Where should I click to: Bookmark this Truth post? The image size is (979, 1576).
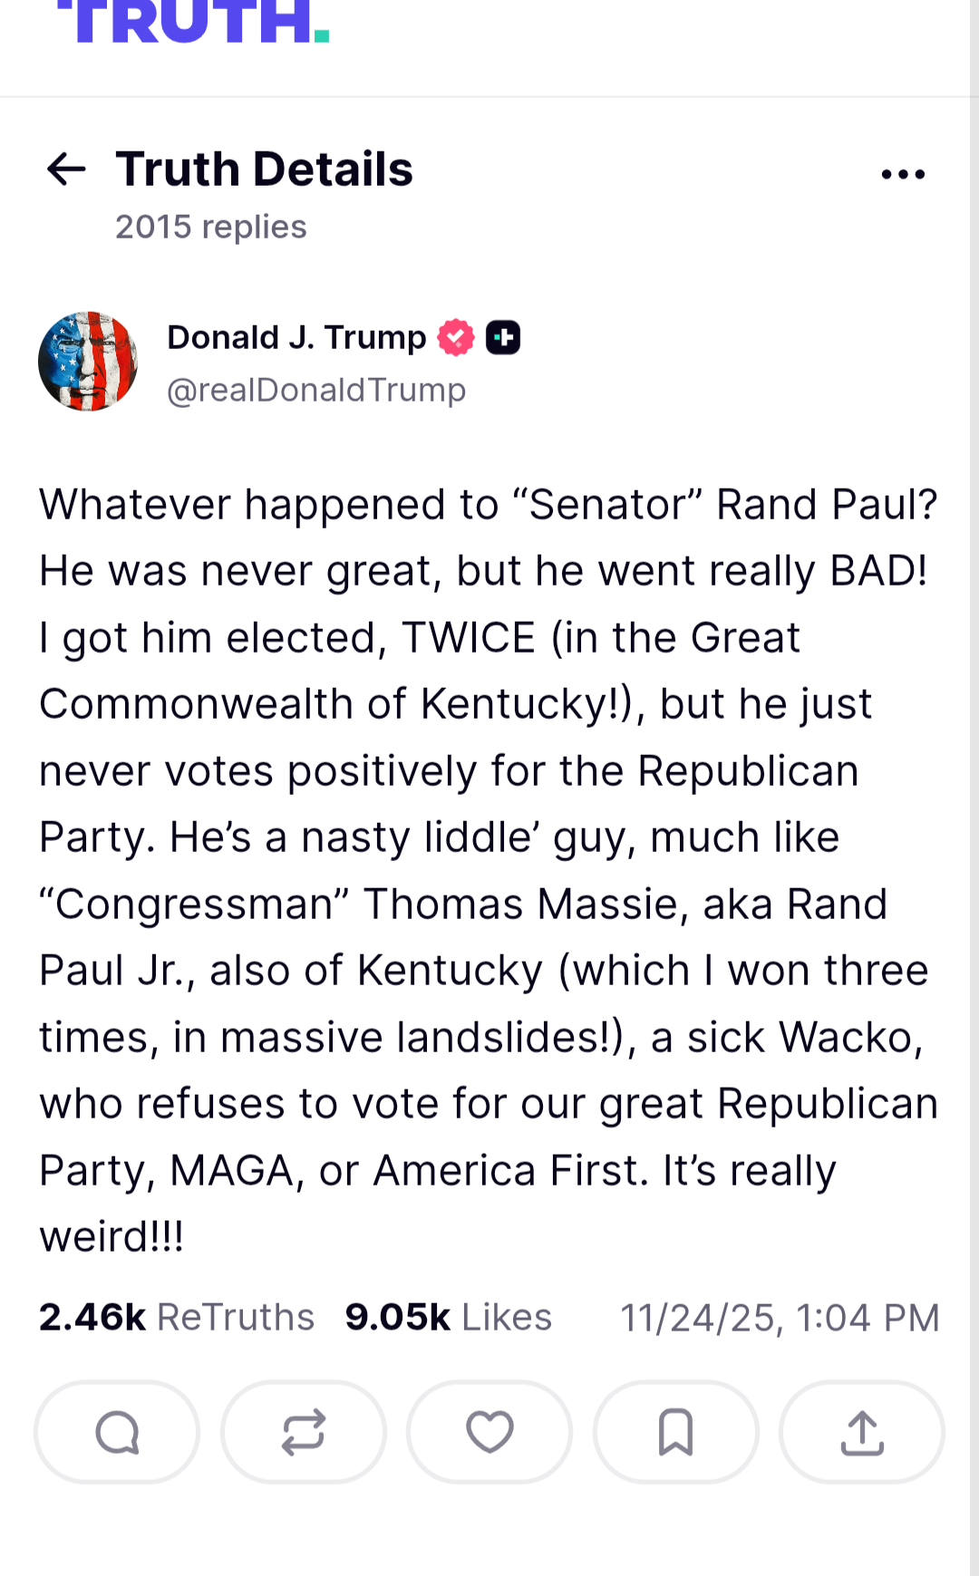pos(676,1433)
